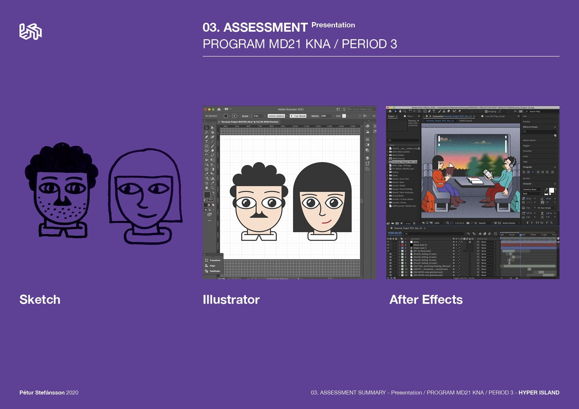Click the Fill color swatch in Illustrator toolbar
579x409 pixels.
click(207, 195)
